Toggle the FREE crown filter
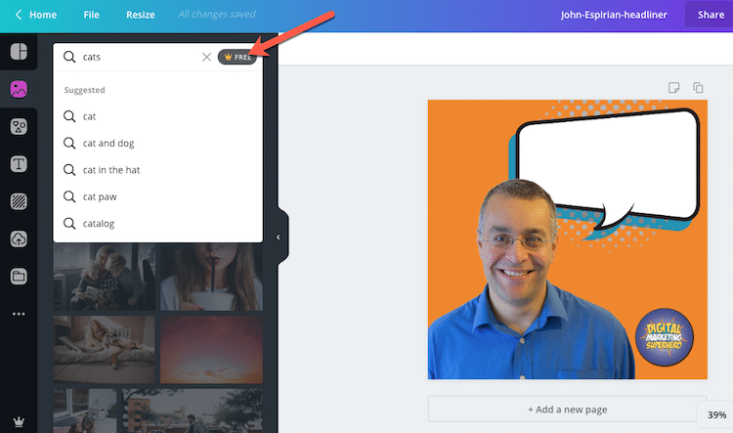The width and height of the screenshot is (733, 433). 237,57
